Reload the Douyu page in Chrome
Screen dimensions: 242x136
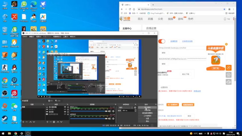[130, 9]
